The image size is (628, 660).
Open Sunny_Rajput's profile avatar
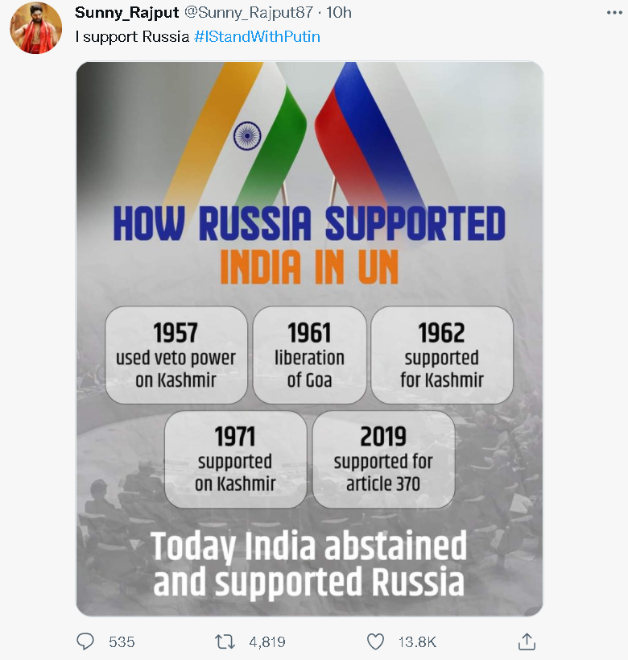click(35, 27)
